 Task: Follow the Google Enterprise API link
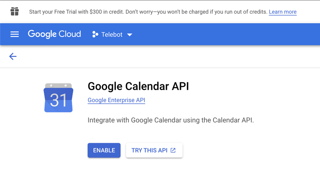click(116, 100)
